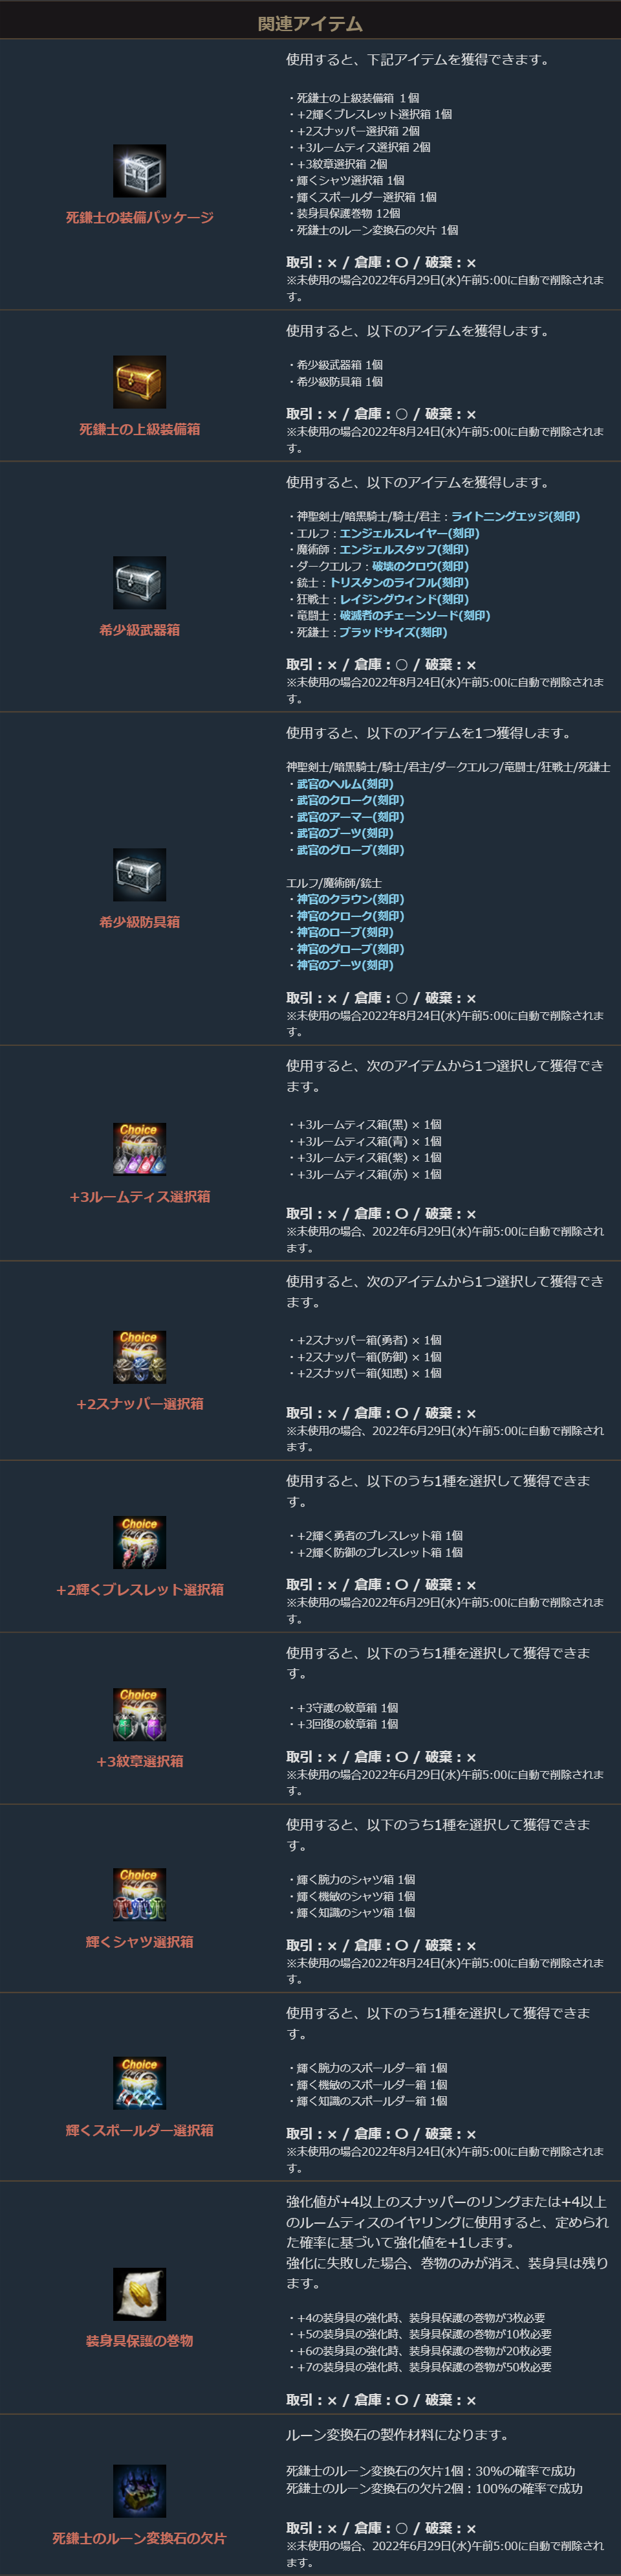
Task: Open the +3ルームティス選択箱 Choice icon
Action: click(x=140, y=1149)
